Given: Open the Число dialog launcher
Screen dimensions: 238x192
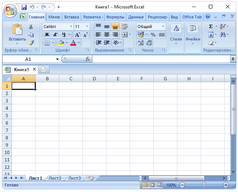Looking at the screenshot, I should [164, 50].
